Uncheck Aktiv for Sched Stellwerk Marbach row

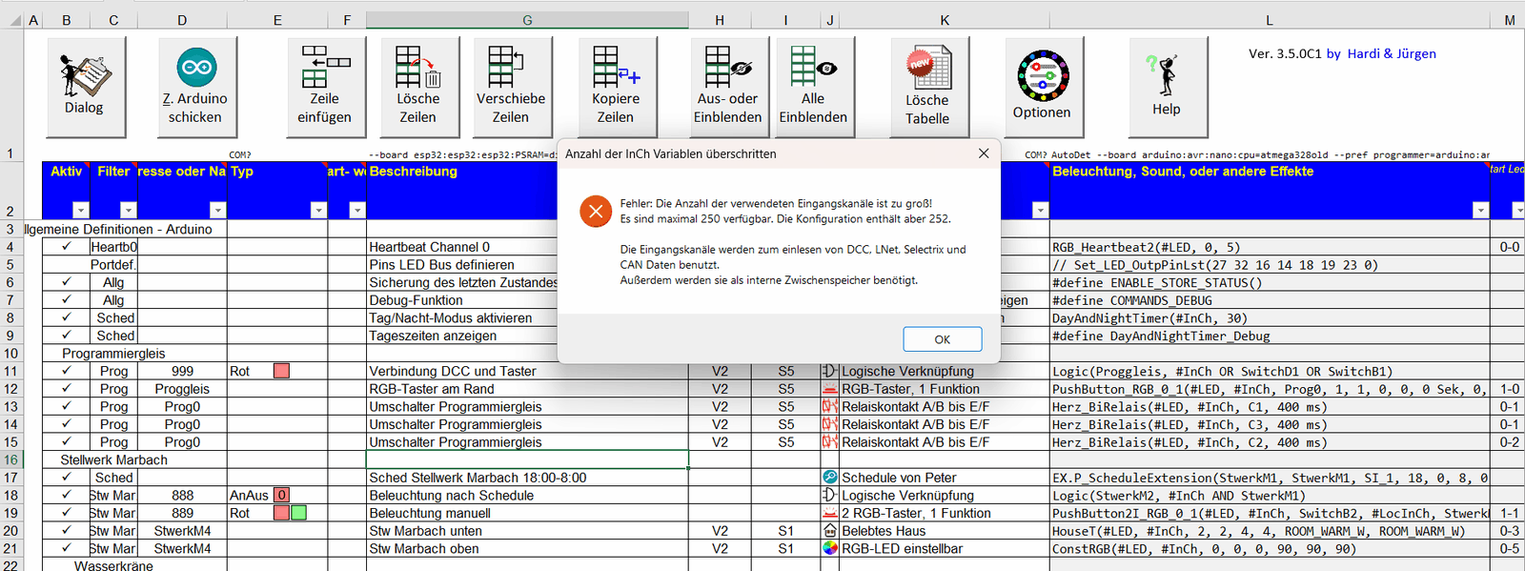point(66,478)
